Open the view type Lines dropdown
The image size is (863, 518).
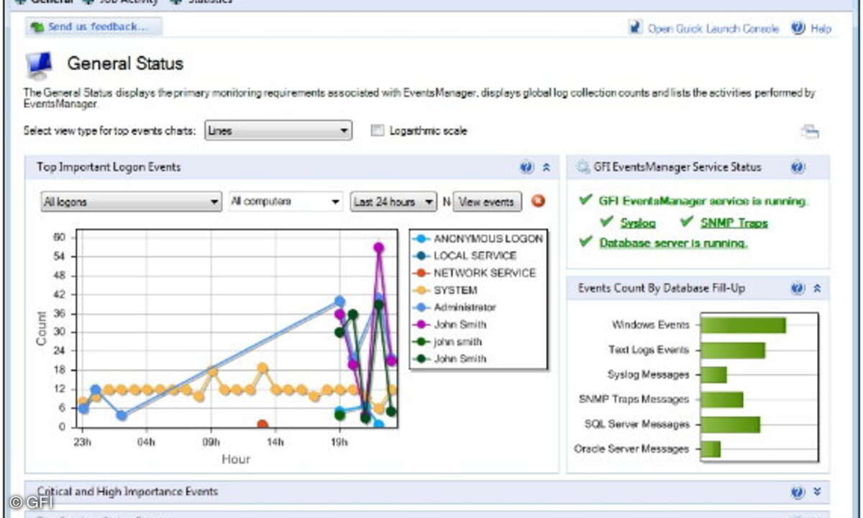pos(278,131)
